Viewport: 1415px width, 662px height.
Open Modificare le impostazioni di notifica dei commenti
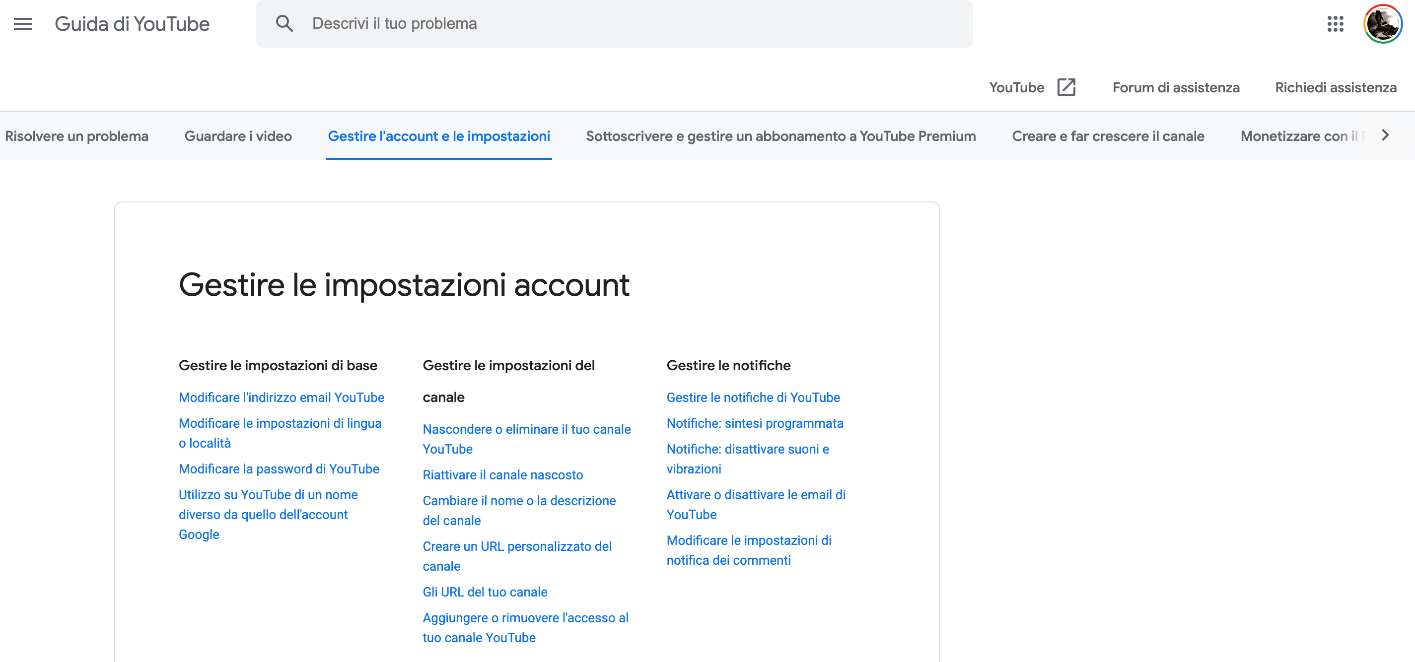[x=749, y=550]
